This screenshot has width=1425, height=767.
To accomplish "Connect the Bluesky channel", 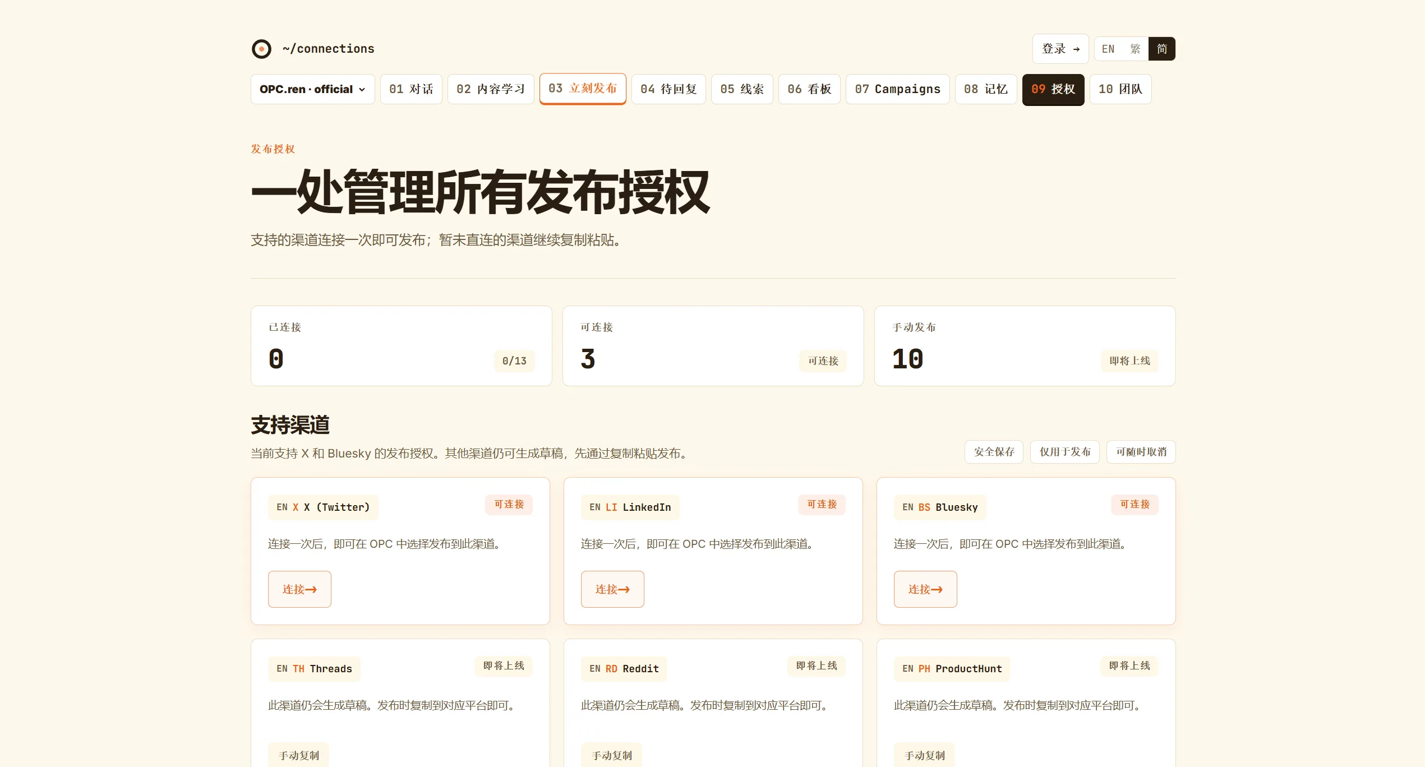I will click(x=925, y=589).
